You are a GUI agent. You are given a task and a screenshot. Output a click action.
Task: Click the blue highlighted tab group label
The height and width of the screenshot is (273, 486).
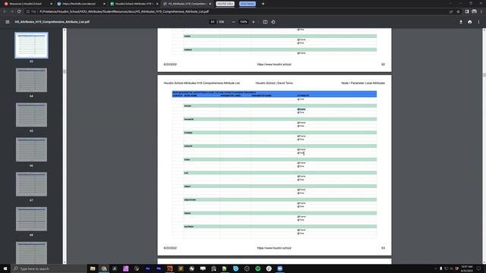[248, 4]
